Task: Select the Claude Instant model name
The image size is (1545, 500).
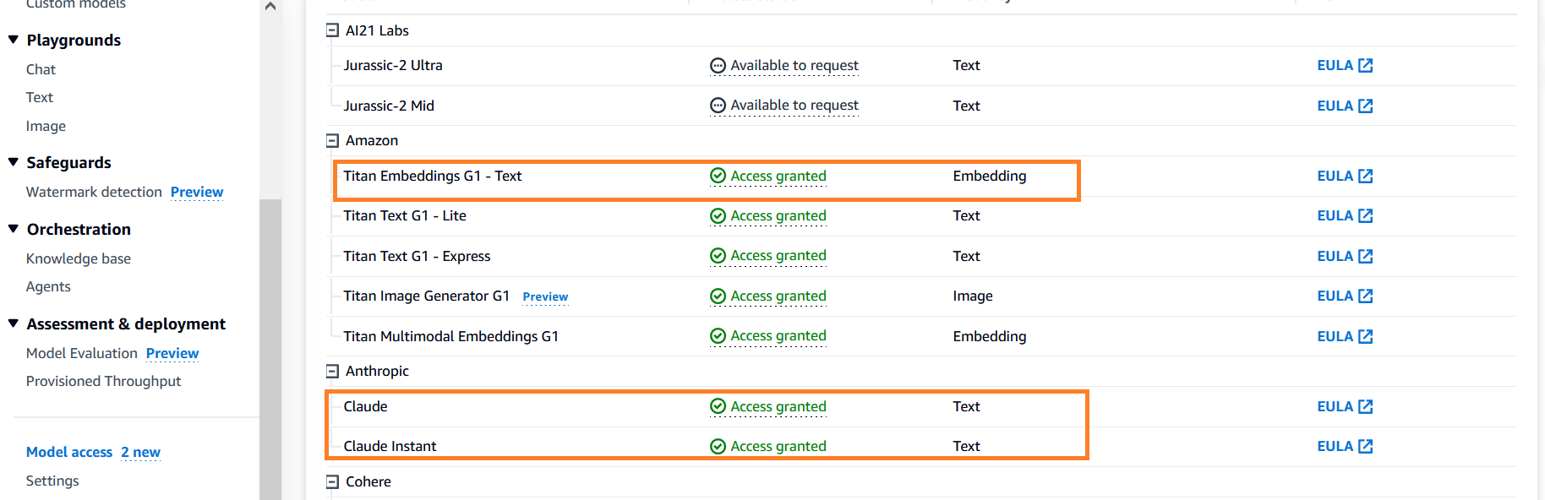Action: [x=390, y=446]
